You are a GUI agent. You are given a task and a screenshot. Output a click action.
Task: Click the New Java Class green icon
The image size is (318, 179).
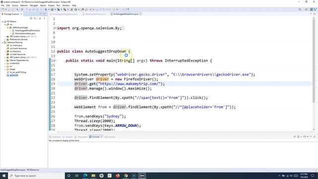pos(76,9)
